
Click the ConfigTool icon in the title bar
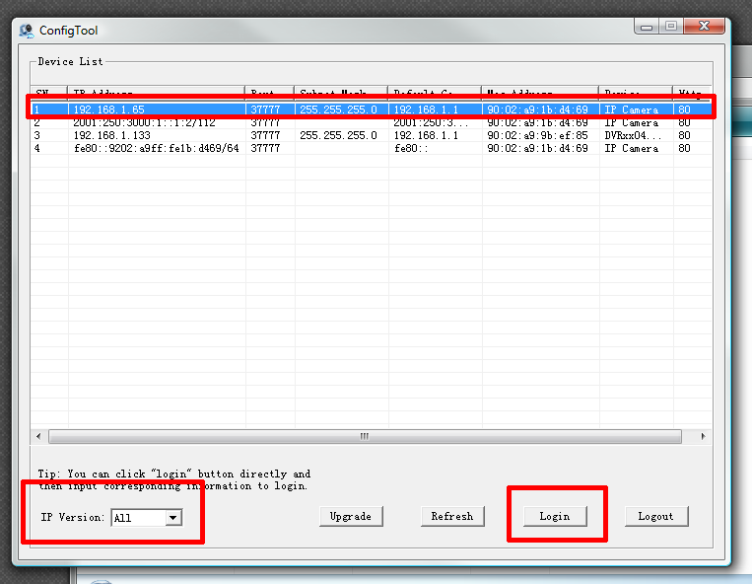27,31
